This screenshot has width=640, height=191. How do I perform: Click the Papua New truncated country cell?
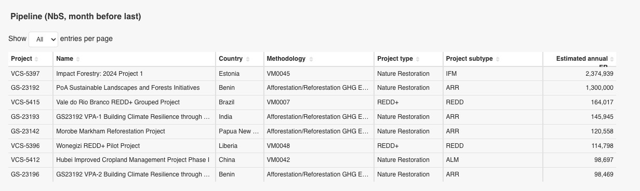(x=240, y=131)
